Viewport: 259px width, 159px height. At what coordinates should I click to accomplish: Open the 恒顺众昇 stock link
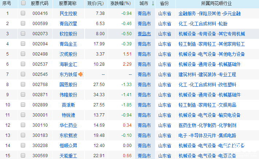(x=68, y=146)
